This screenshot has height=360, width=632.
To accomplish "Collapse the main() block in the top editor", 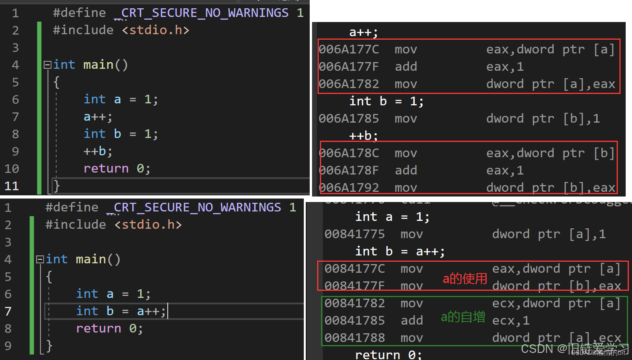I will pos(47,65).
